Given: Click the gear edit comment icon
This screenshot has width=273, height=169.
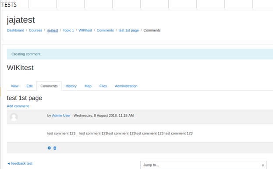Looking at the screenshot, I should (x=49, y=148).
